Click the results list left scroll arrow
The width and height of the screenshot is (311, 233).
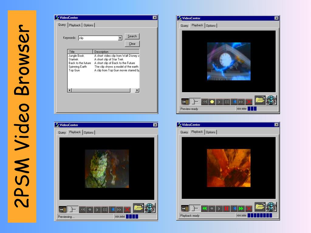(x=70, y=90)
